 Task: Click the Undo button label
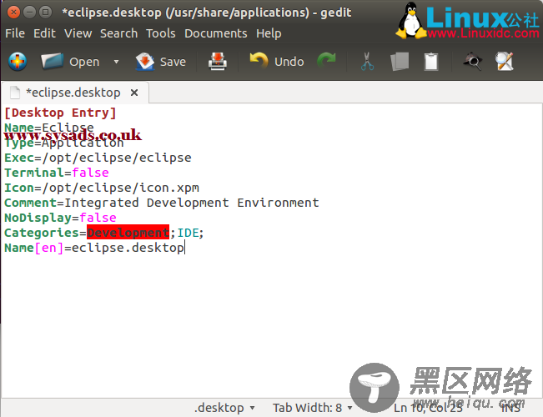click(x=289, y=62)
